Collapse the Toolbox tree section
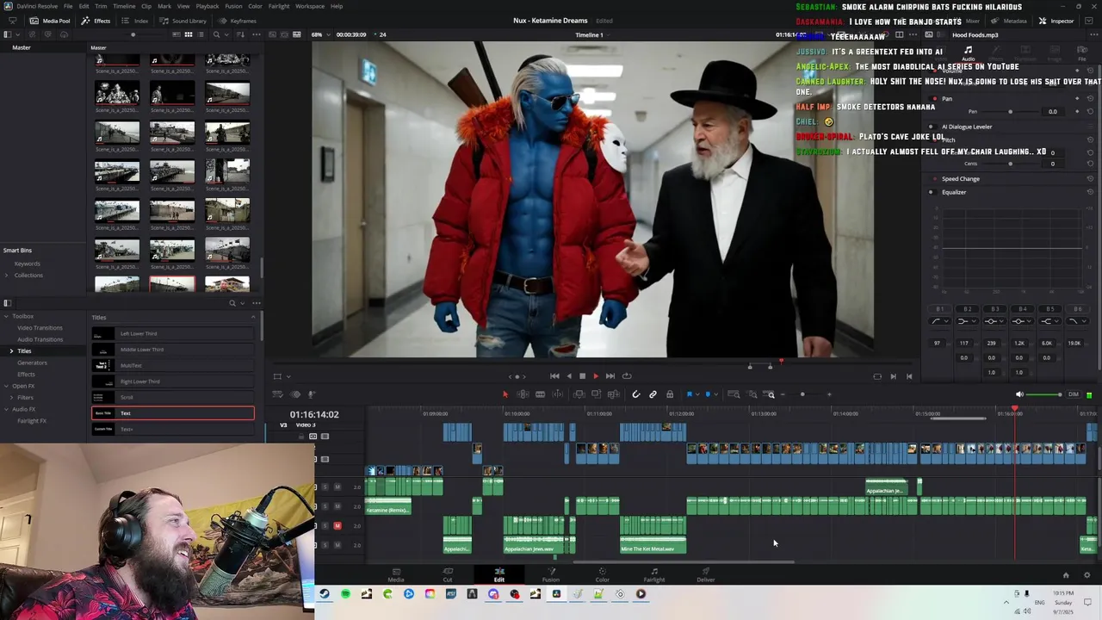The width and height of the screenshot is (1102, 620). (x=6, y=316)
